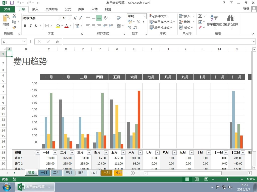Switch to Normal view in status bar
The image size is (257, 192).
(x=187, y=179)
